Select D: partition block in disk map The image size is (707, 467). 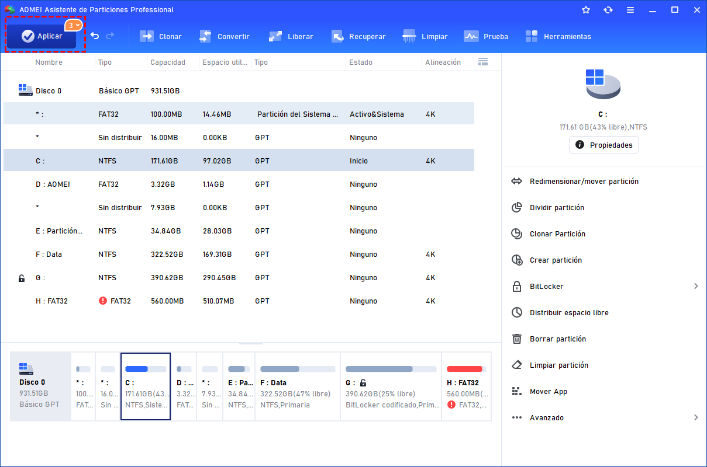[184, 386]
